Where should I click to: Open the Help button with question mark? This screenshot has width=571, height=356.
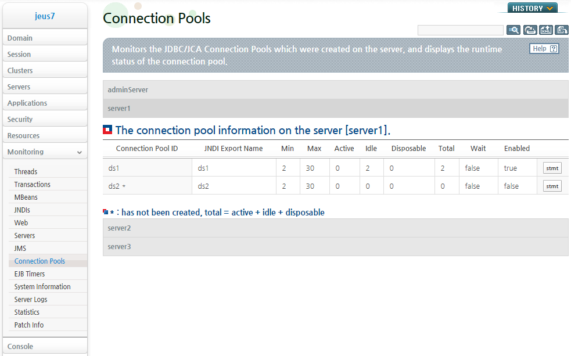(x=544, y=49)
